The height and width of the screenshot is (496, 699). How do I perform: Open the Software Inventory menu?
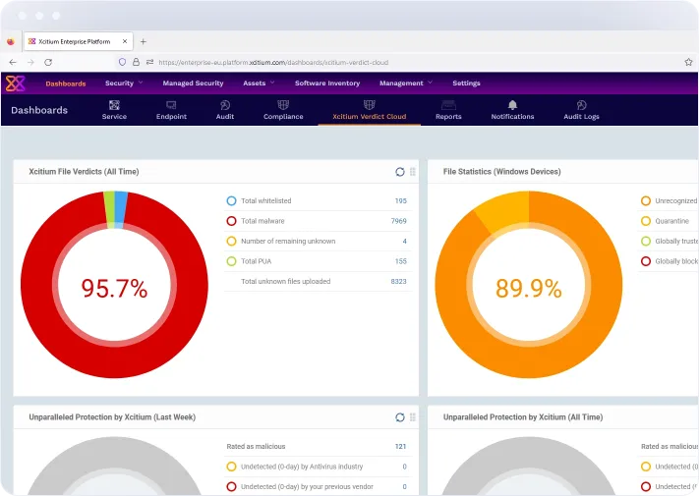[x=327, y=83]
